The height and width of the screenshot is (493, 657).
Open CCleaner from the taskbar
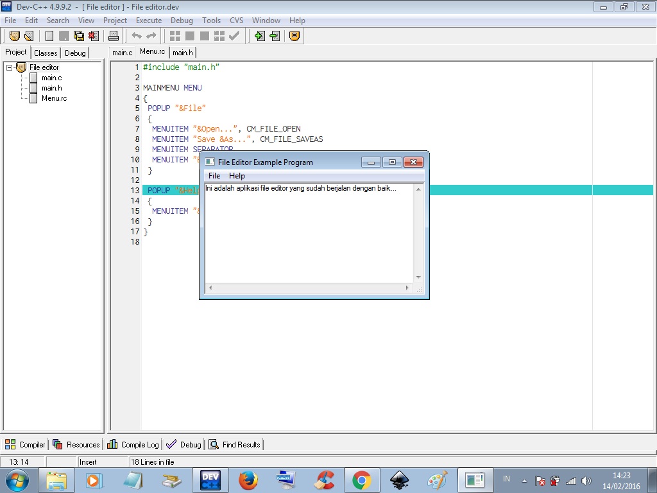click(x=324, y=480)
